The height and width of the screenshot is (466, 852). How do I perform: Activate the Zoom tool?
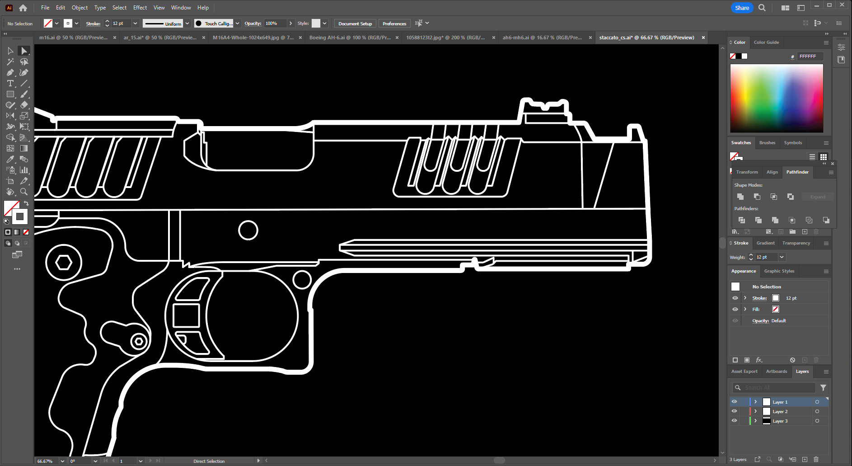24,191
